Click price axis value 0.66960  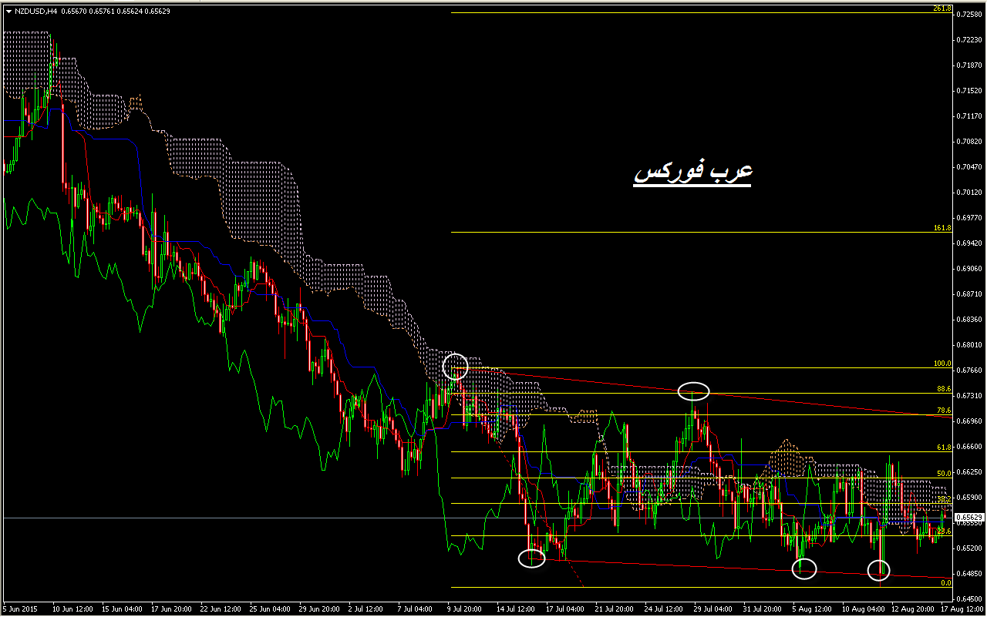[x=969, y=421]
